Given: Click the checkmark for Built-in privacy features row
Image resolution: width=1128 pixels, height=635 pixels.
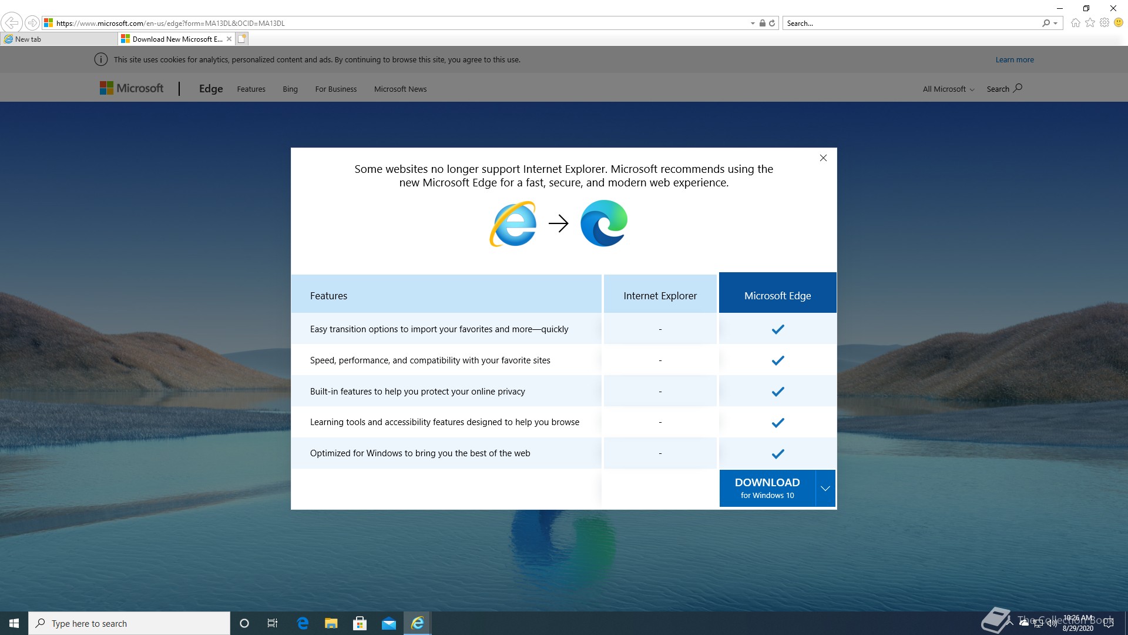Looking at the screenshot, I should click(778, 392).
